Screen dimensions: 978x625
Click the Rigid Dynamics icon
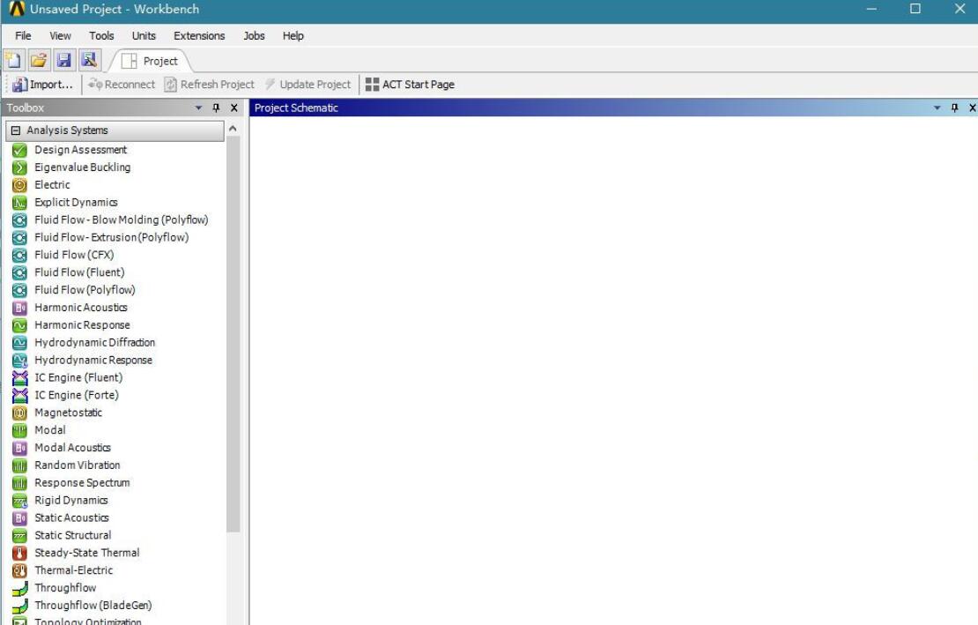pos(20,500)
